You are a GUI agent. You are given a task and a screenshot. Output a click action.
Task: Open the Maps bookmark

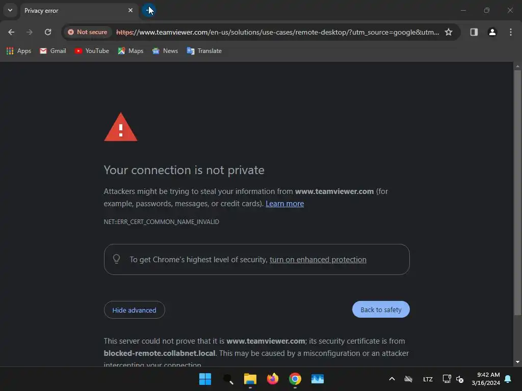click(x=130, y=51)
